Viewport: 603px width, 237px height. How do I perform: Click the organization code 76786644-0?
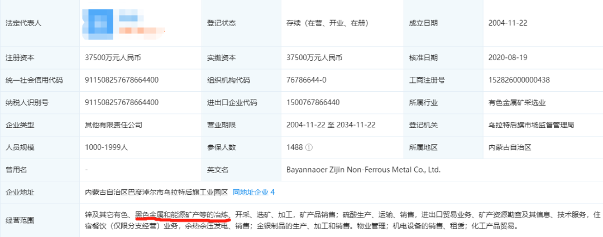307,80
